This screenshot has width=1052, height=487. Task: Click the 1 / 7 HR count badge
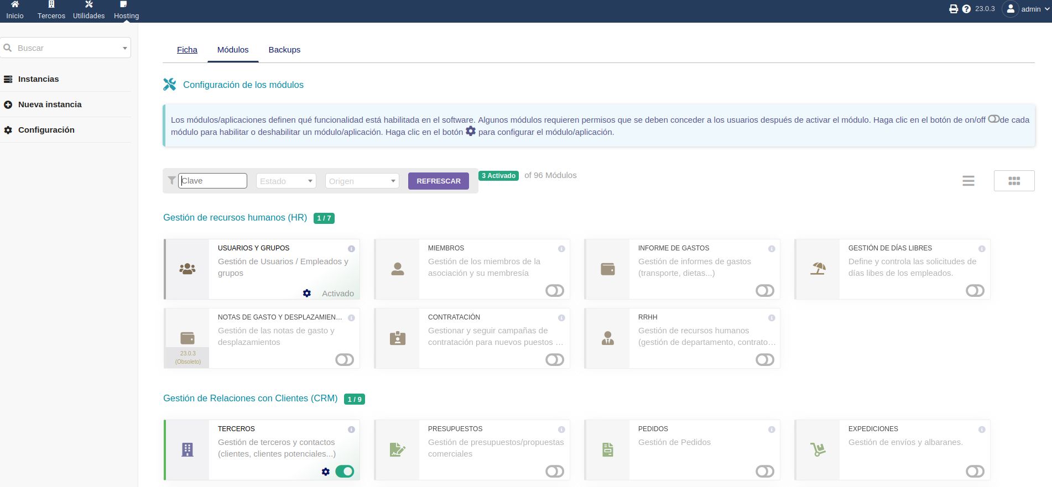pyautogui.click(x=324, y=218)
